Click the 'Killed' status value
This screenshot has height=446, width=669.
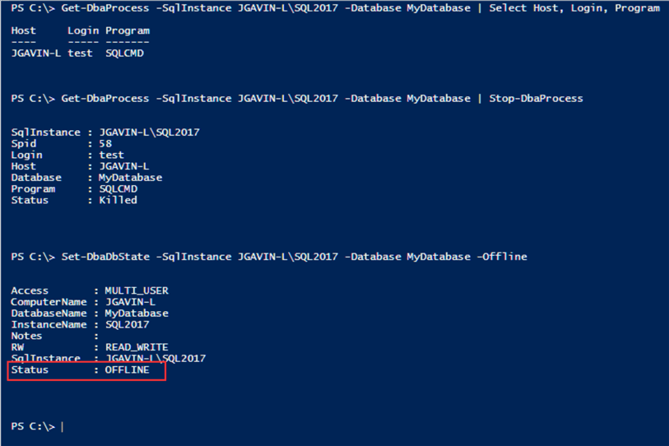118,200
